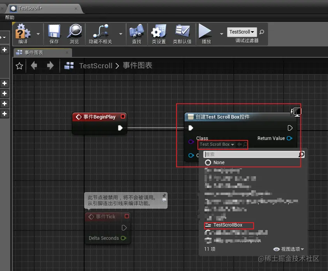
Task: Open the TestScroll debug filter dropdown
Action: (x=242, y=32)
